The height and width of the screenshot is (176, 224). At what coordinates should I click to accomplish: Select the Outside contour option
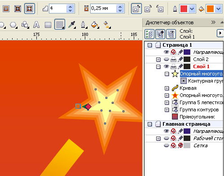point(30,9)
